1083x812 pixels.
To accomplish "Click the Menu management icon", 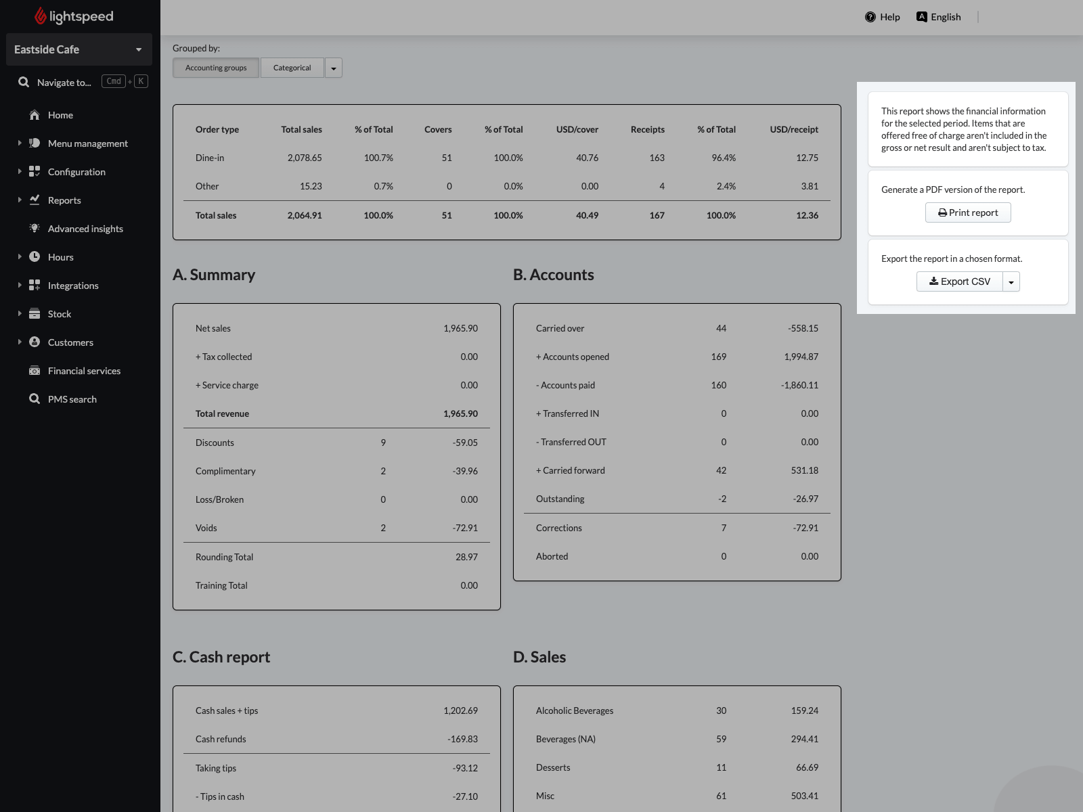I will coord(35,143).
